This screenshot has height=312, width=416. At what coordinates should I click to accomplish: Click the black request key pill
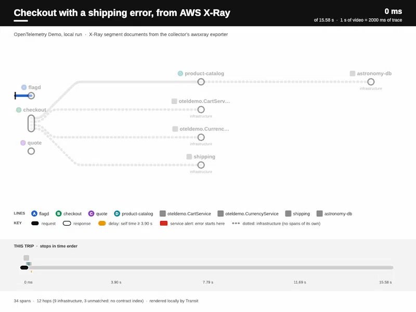coord(35,224)
